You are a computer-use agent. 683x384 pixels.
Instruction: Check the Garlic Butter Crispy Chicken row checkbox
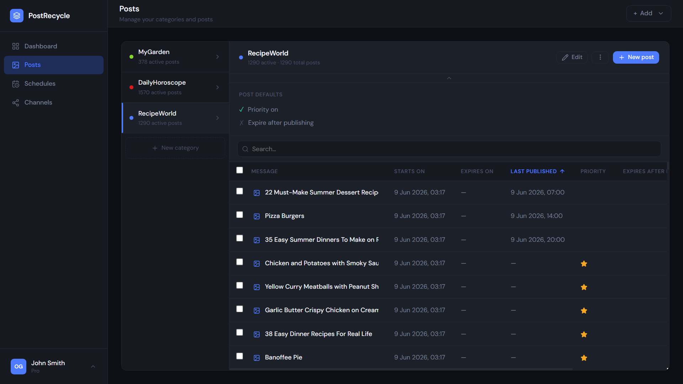pos(240,309)
